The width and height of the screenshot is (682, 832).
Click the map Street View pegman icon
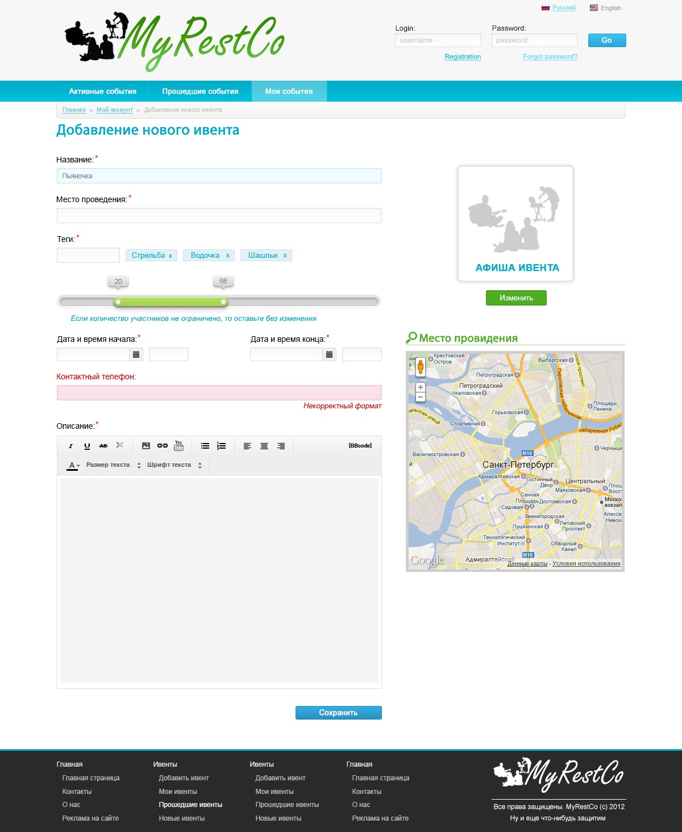421,367
